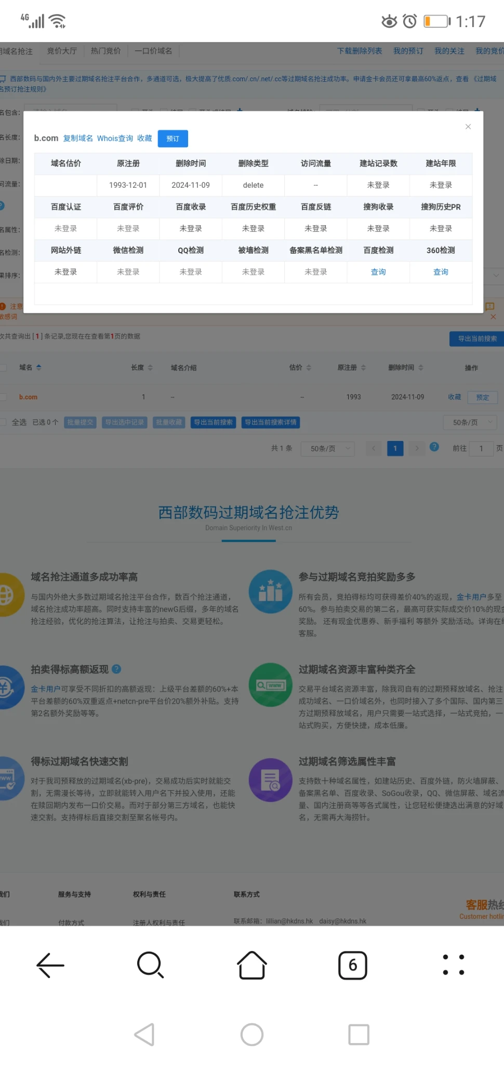Click the help question mark beside pagination

pyautogui.click(x=434, y=447)
